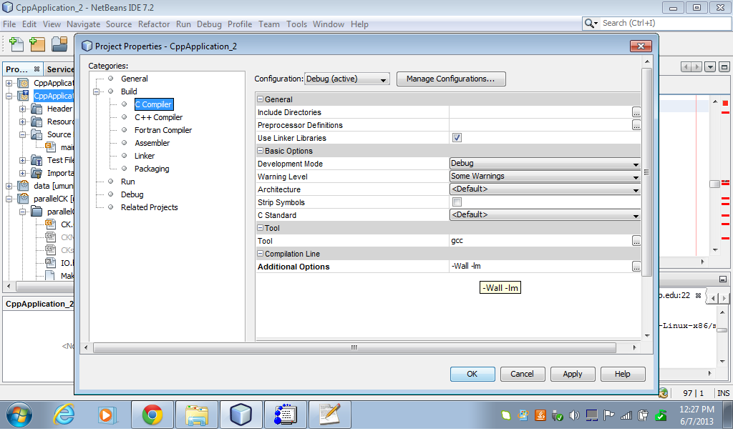Open the Configuration Debug dropdown
The image size is (733, 446).
click(347, 79)
